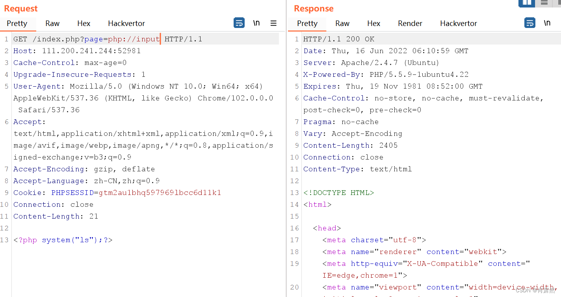Click the Accept-Encoding: gzip, deflate line

84,169
